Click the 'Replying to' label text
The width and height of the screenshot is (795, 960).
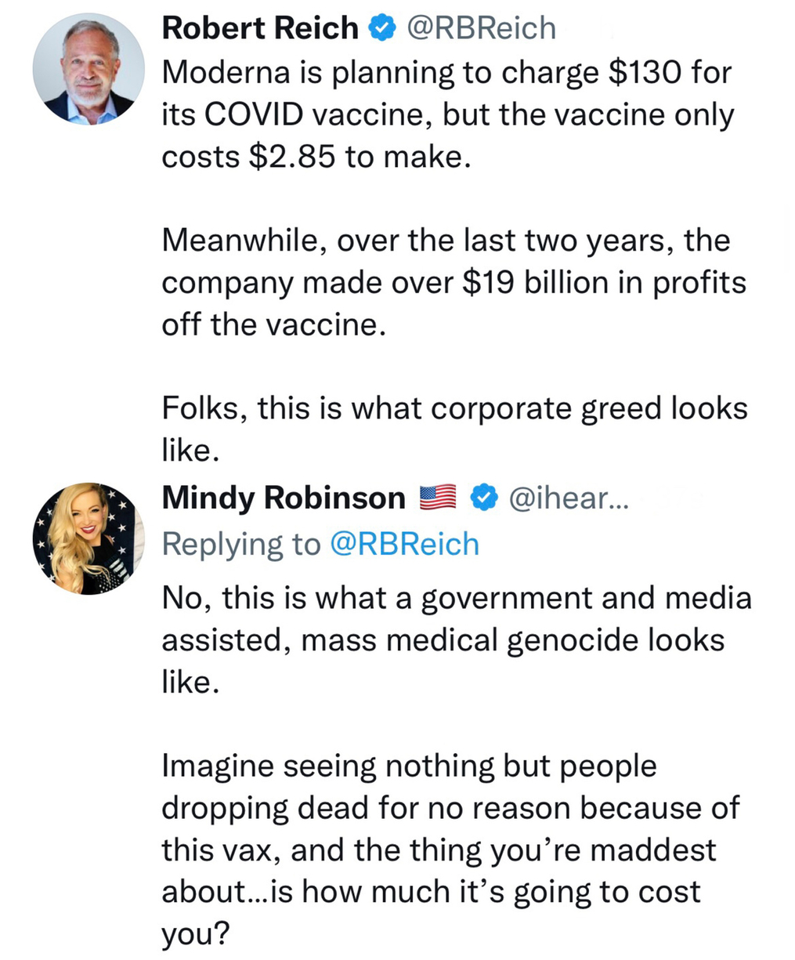241,544
